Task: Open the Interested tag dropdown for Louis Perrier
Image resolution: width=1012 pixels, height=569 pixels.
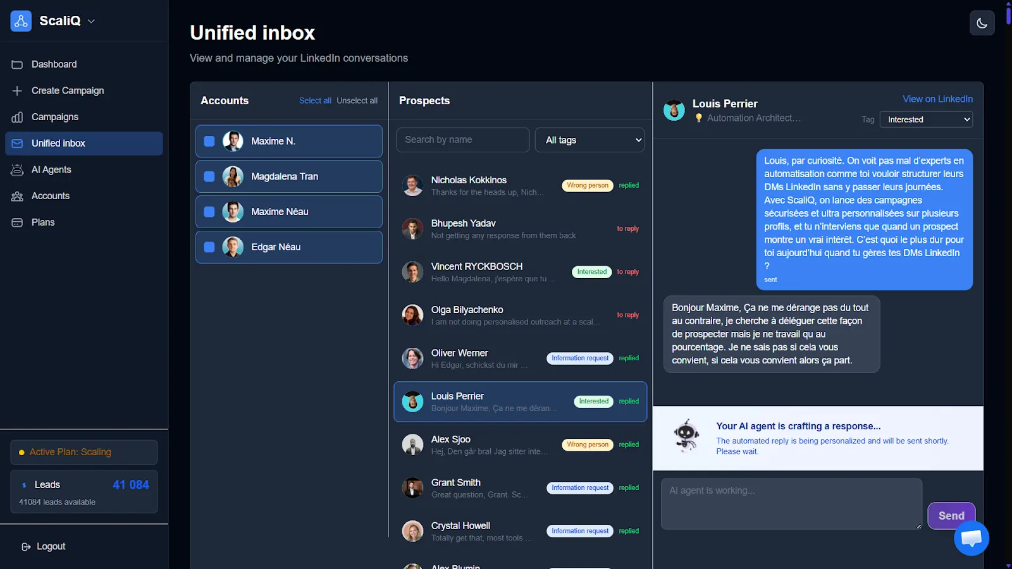Action: [926, 119]
